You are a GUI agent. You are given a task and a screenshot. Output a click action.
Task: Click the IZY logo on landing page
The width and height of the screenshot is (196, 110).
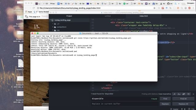coord(37,27)
